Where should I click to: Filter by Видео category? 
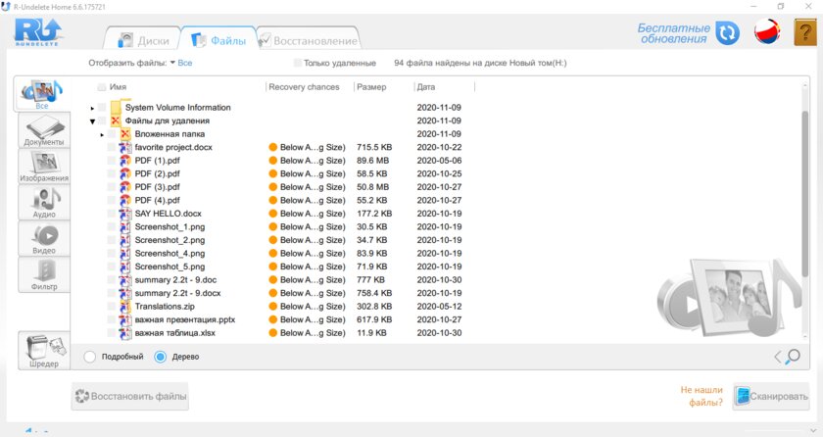(x=44, y=239)
